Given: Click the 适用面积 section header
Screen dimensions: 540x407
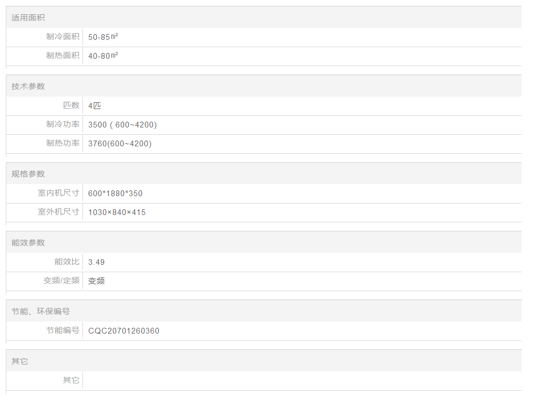Looking at the screenshot, I should [28, 18].
